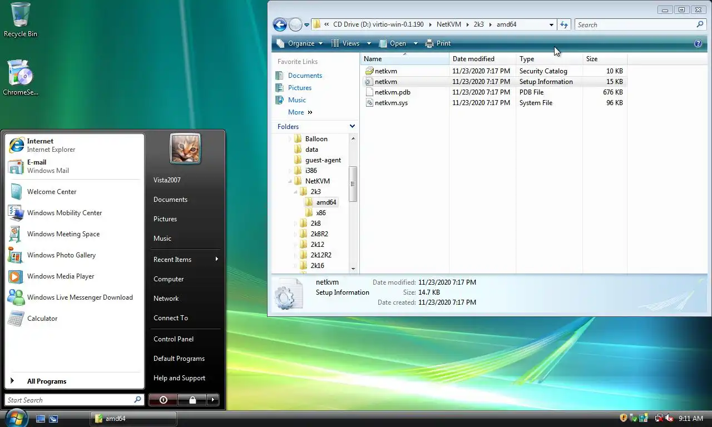Screen dimensions: 712x427
Task: Open Pictures favorite link
Action: click(299, 88)
